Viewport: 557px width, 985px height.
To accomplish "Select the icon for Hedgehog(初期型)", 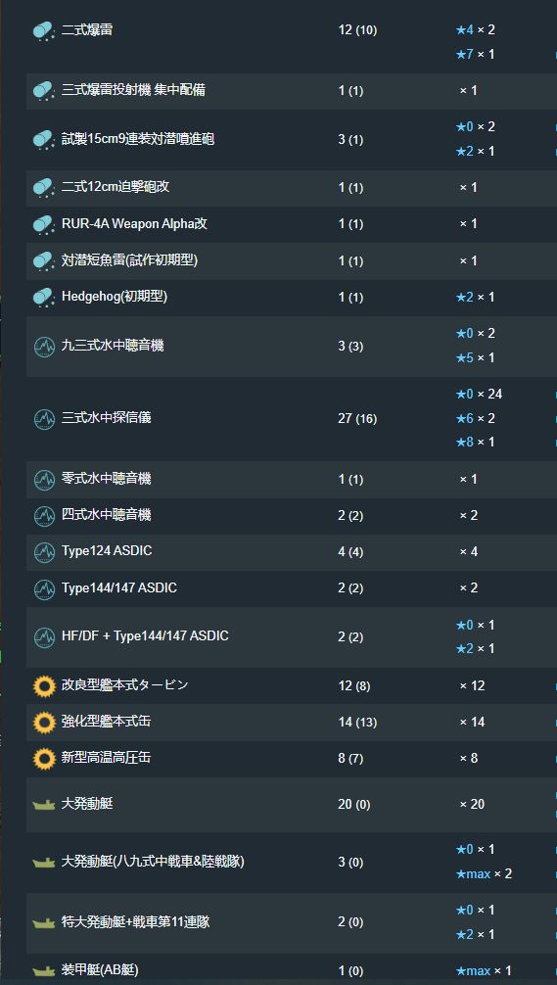I will (x=44, y=297).
